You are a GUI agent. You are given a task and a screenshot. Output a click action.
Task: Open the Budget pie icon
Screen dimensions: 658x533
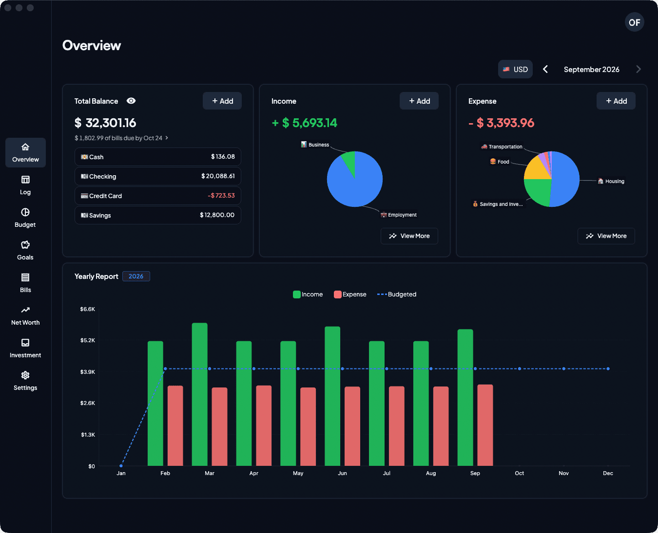25,212
